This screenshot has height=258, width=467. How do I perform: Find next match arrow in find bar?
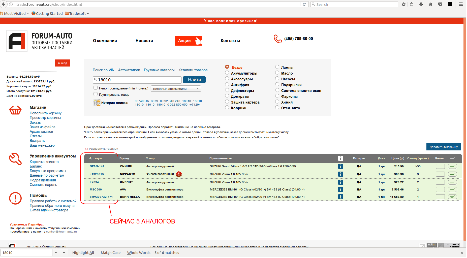(64, 252)
